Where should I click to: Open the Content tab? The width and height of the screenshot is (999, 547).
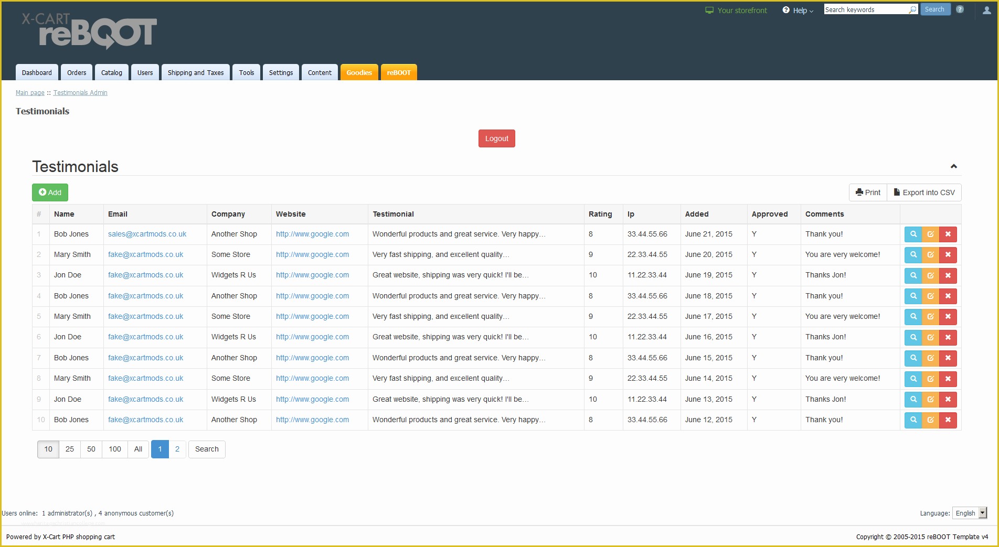click(320, 72)
